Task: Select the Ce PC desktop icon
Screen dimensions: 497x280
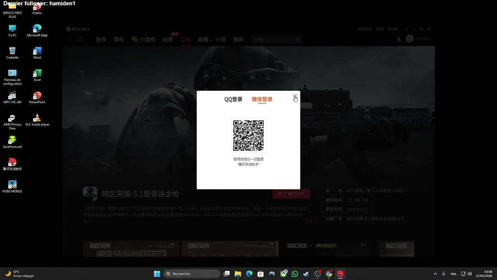Action: pyautogui.click(x=12, y=31)
